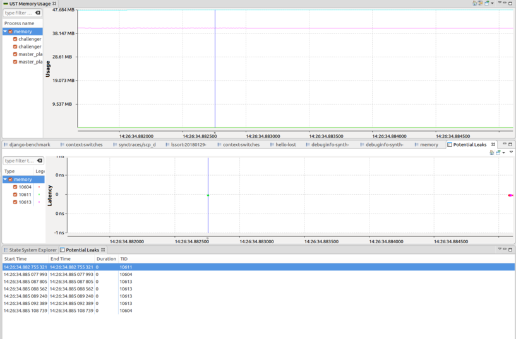Toggle the 10613 thread checkbox
The height and width of the screenshot is (339, 516).
15,202
